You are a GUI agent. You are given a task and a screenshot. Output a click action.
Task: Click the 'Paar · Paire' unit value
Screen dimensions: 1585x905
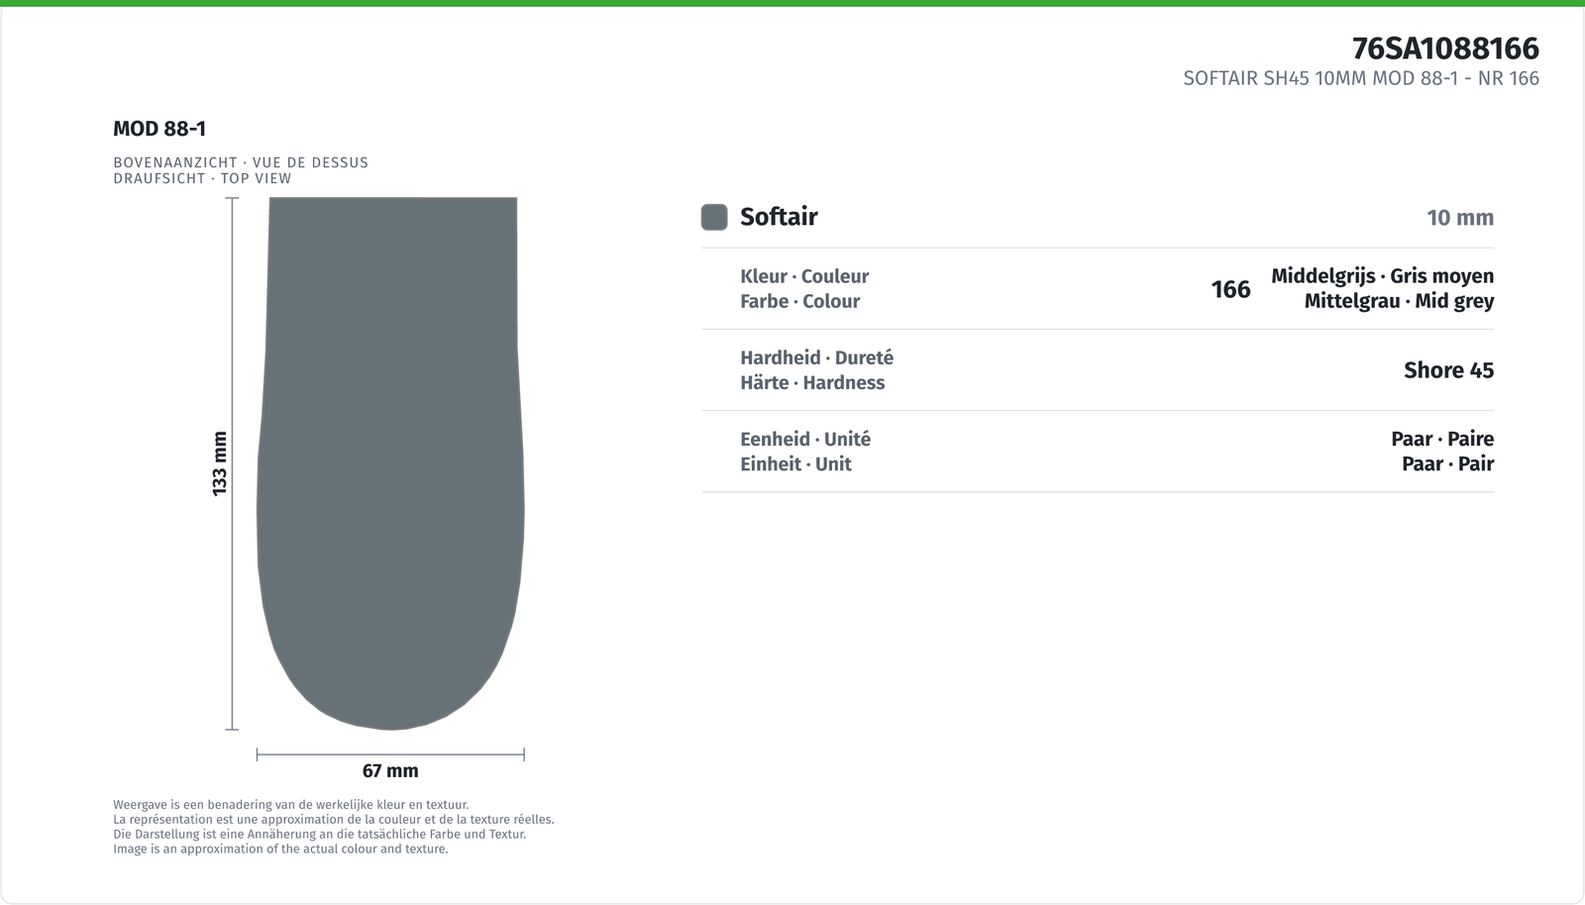click(x=1442, y=439)
